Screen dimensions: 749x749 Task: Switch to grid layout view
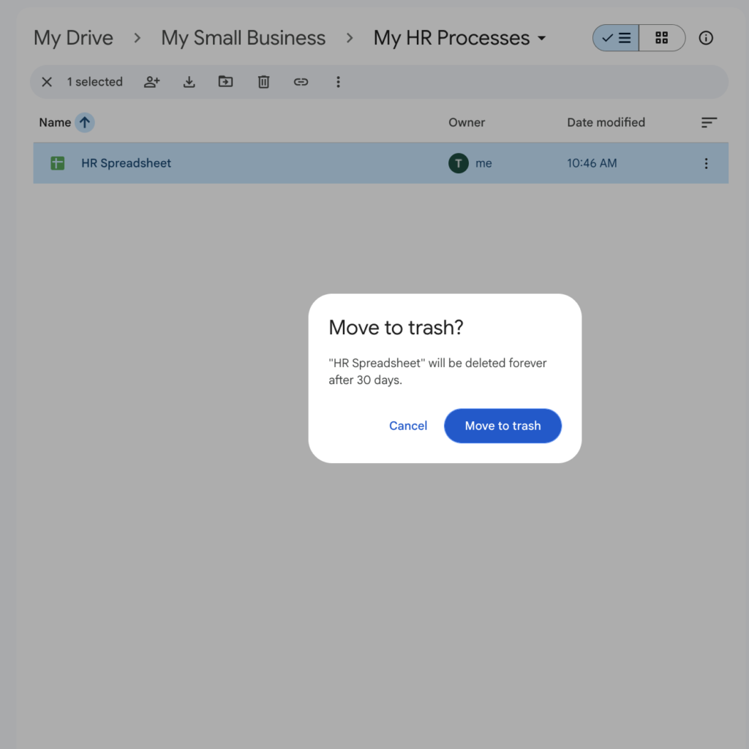coord(662,38)
